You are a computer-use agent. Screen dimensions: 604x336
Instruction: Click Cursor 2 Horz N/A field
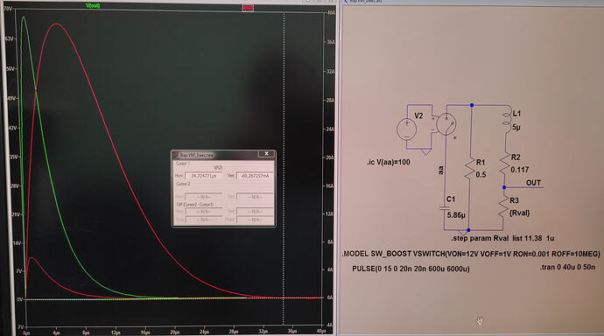click(203, 197)
